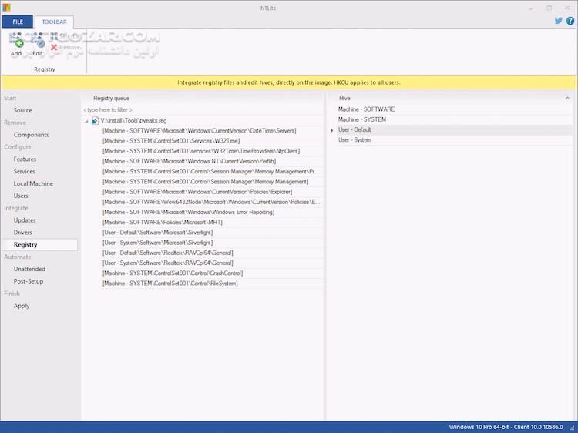The image size is (578, 433).
Task: Open the Unattended section in sidebar
Action: 29,269
